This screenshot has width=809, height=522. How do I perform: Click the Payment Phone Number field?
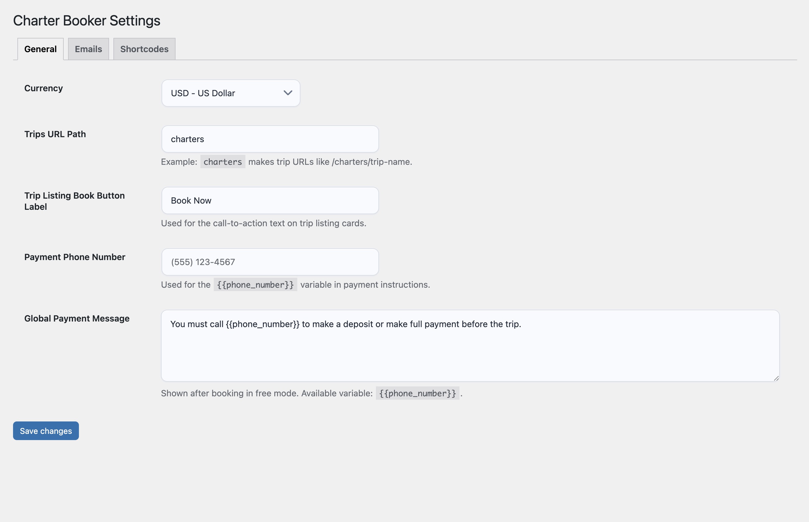pos(270,262)
